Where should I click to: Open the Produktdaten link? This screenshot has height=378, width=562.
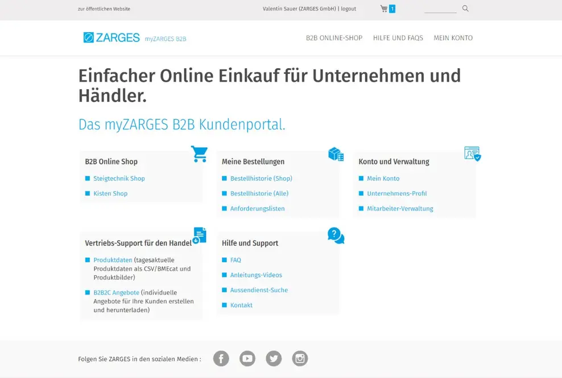click(x=113, y=260)
